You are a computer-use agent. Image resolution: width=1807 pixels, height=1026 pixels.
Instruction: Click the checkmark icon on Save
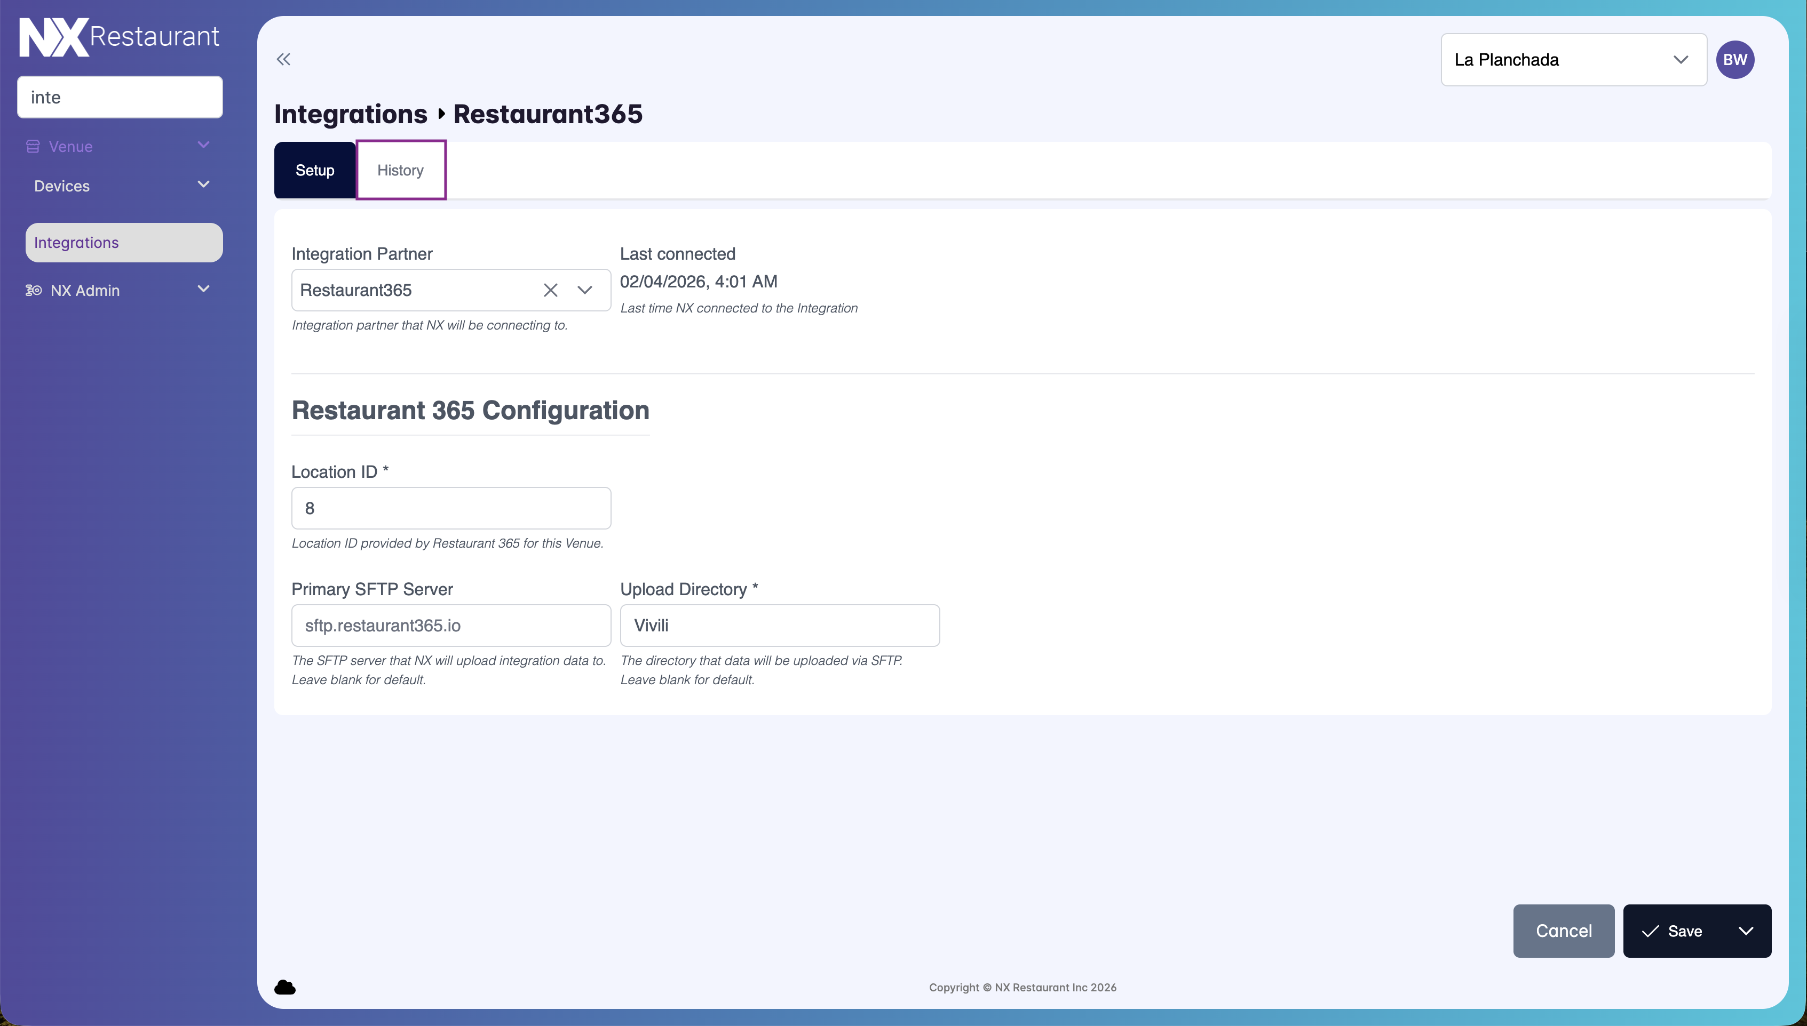1650,932
